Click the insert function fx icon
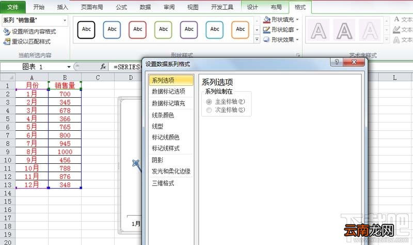The height and width of the screenshot is (245, 413). [x=103, y=67]
